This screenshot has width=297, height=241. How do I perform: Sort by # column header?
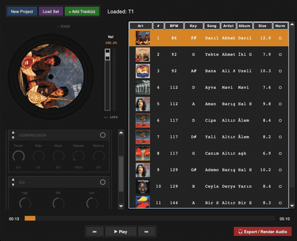(158, 26)
